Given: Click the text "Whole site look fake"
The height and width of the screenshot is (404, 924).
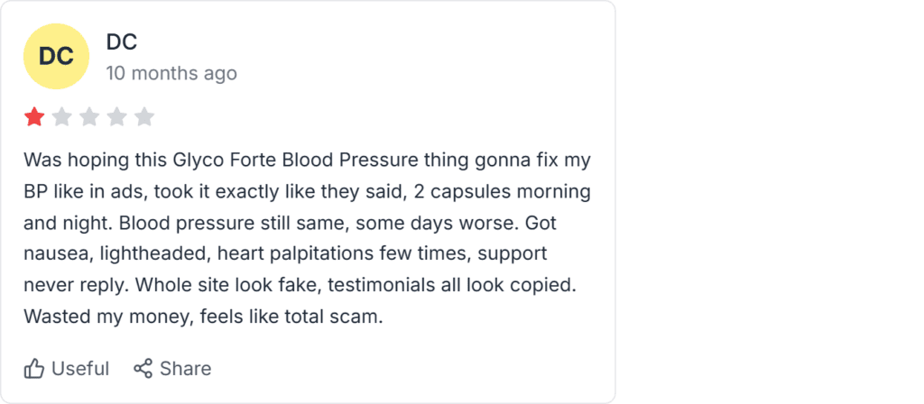Looking at the screenshot, I should coord(226,285).
